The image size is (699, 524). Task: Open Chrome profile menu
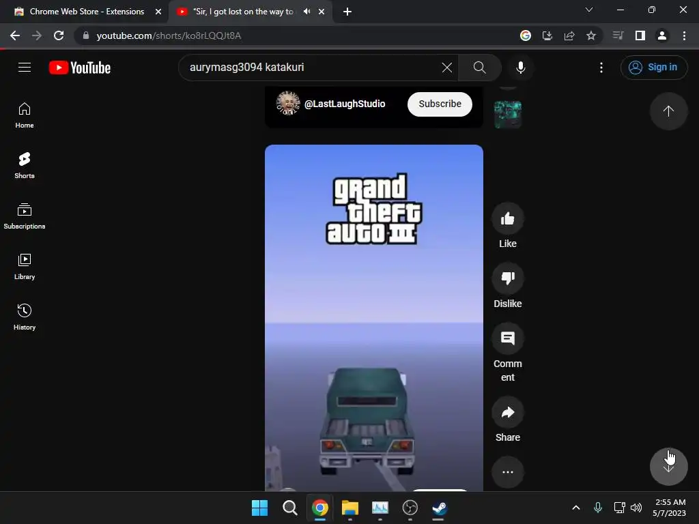[662, 35]
